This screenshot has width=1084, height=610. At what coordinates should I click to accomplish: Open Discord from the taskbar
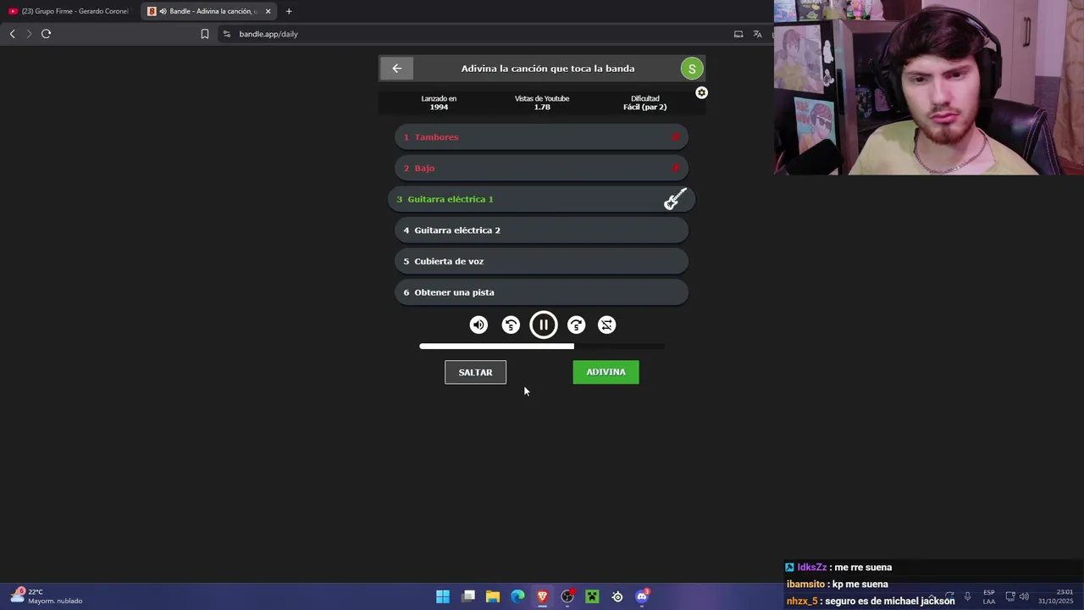coord(642,596)
